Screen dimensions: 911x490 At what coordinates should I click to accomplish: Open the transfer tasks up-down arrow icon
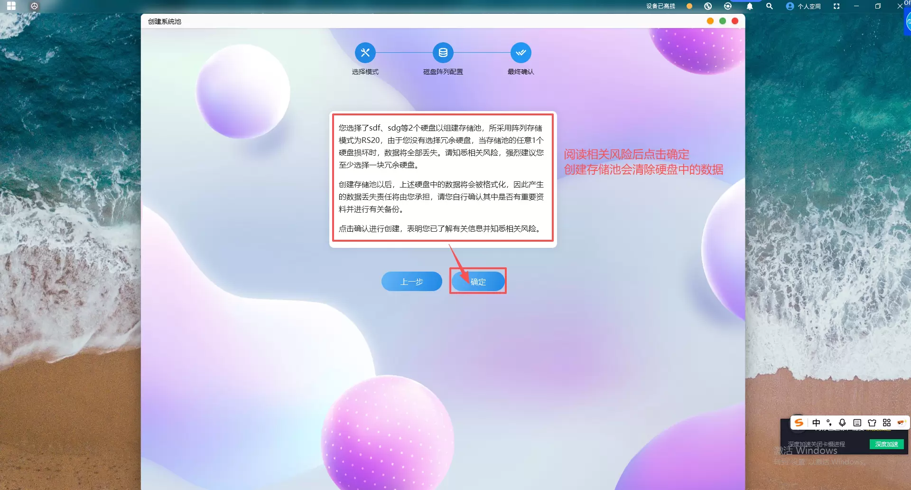[708, 6]
